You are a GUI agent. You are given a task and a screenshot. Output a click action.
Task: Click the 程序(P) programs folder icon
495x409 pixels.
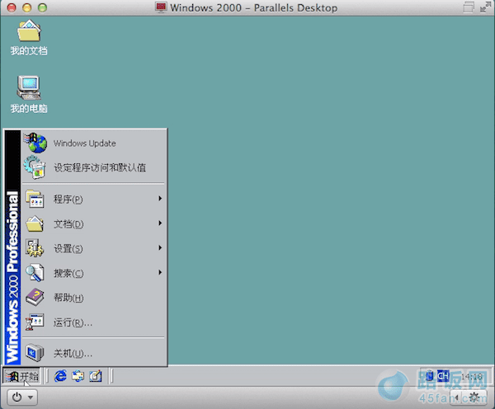pos(35,199)
